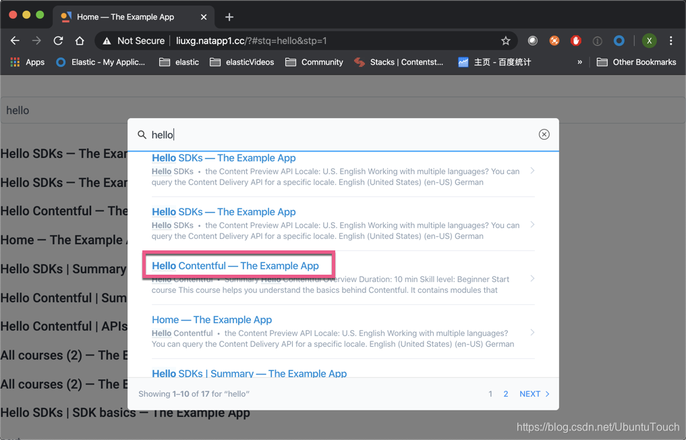Open the orange circle extension icon

point(554,40)
